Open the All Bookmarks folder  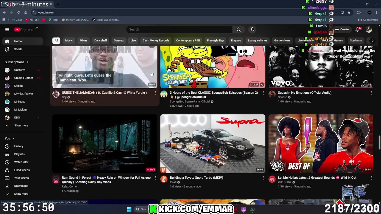pyautogui.click(x=368, y=20)
